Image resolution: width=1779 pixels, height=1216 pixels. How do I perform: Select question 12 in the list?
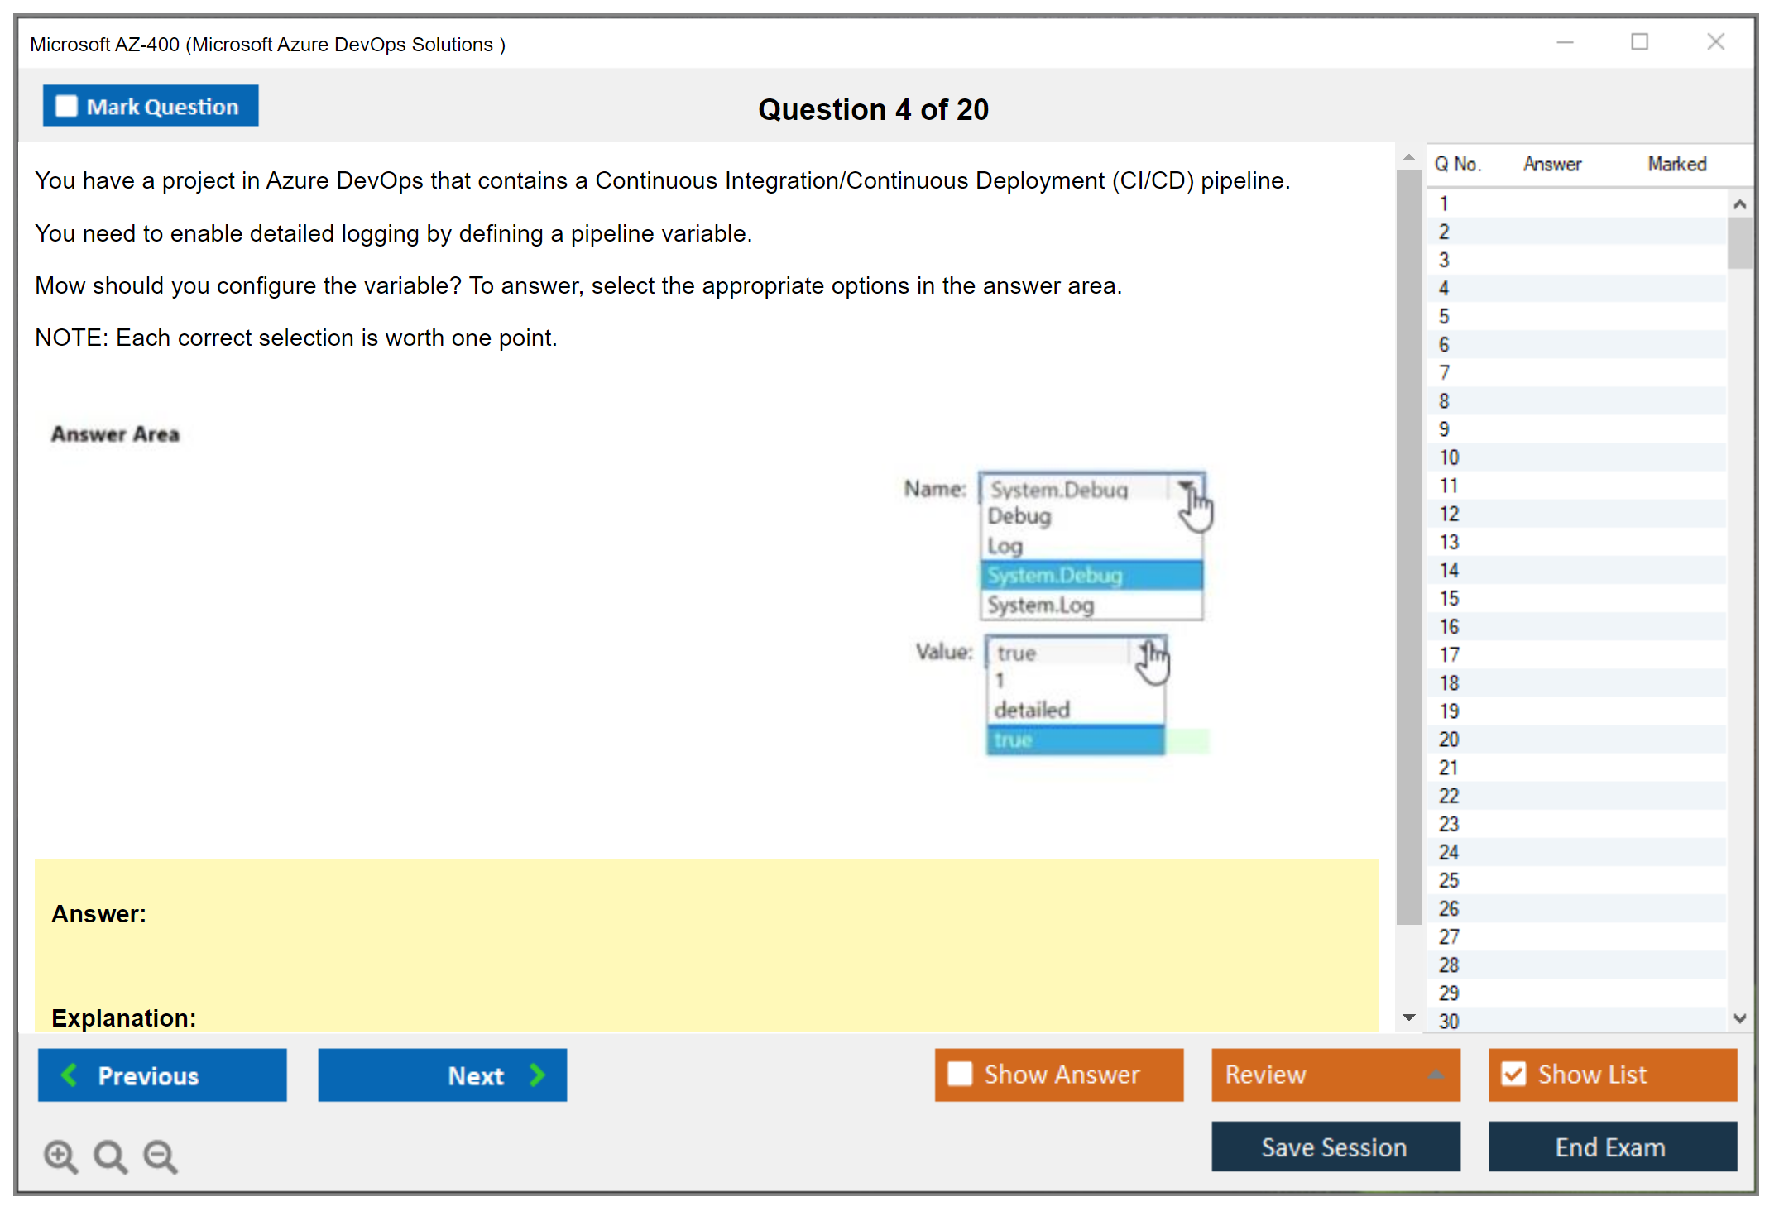[x=1450, y=514]
